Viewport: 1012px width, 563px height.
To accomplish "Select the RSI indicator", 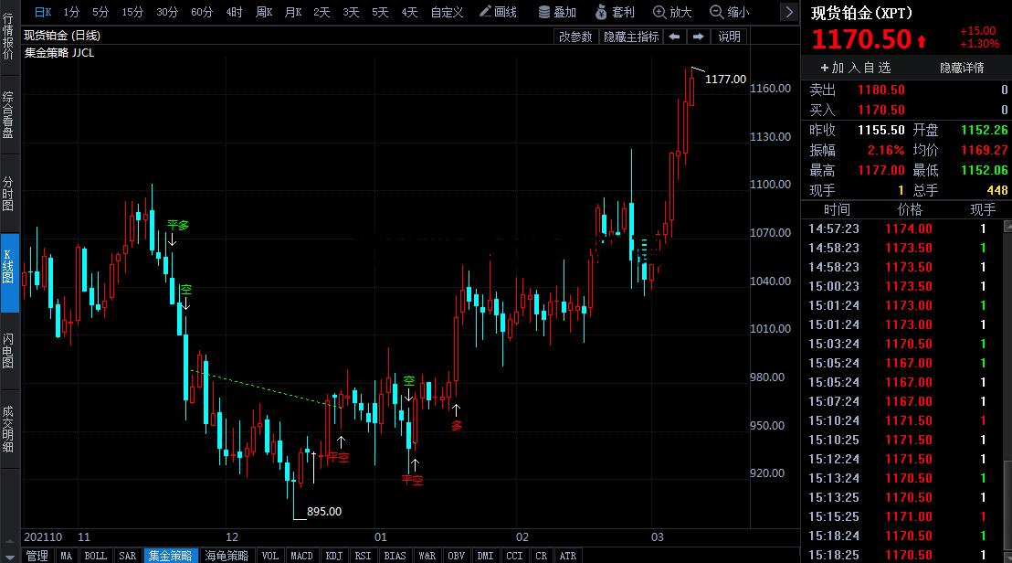I will 364,556.
